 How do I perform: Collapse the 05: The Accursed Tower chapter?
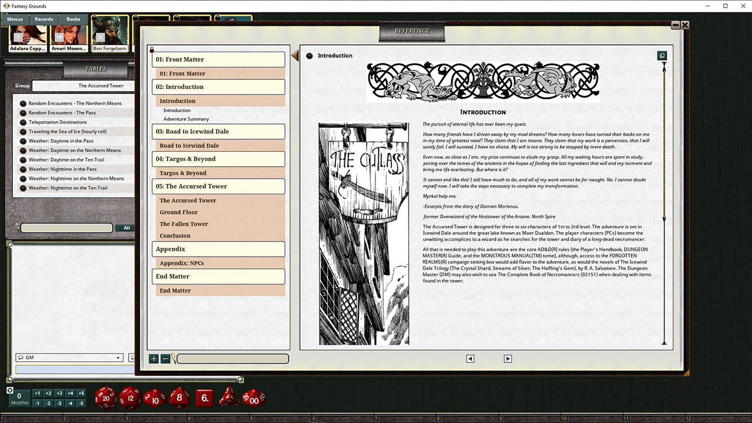pyautogui.click(x=218, y=186)
